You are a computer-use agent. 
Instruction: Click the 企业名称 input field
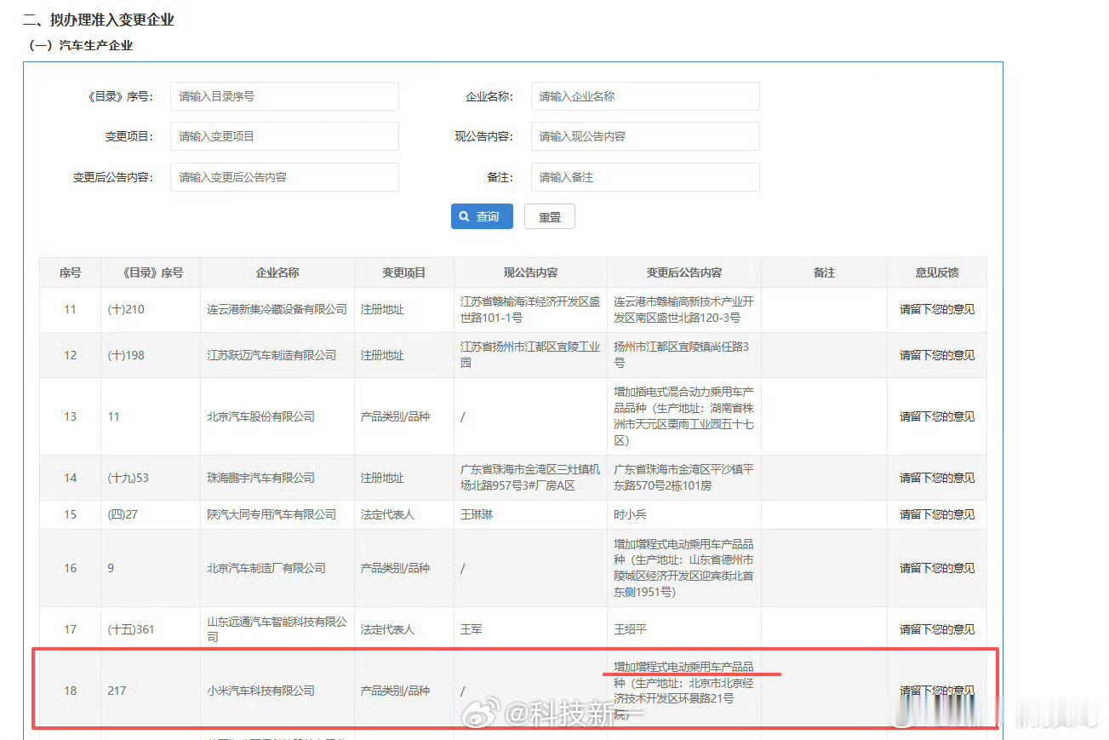pyautogui.click(x=645, y=96)
